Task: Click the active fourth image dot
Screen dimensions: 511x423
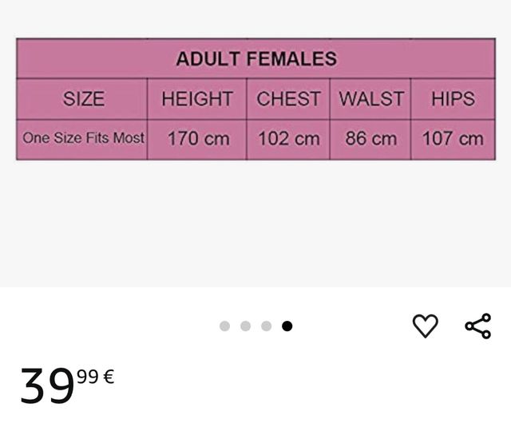Action: tap(287, 326)
